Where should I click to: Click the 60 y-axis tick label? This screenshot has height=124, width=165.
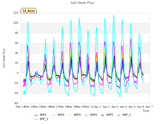pos(16,43)
